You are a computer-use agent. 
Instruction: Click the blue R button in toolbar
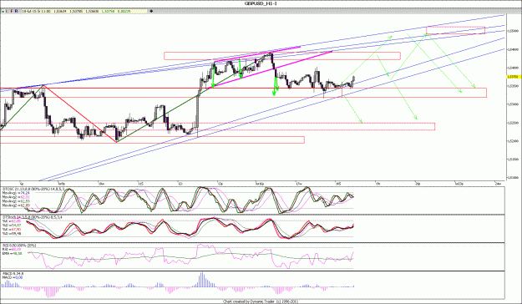[17, 11]
